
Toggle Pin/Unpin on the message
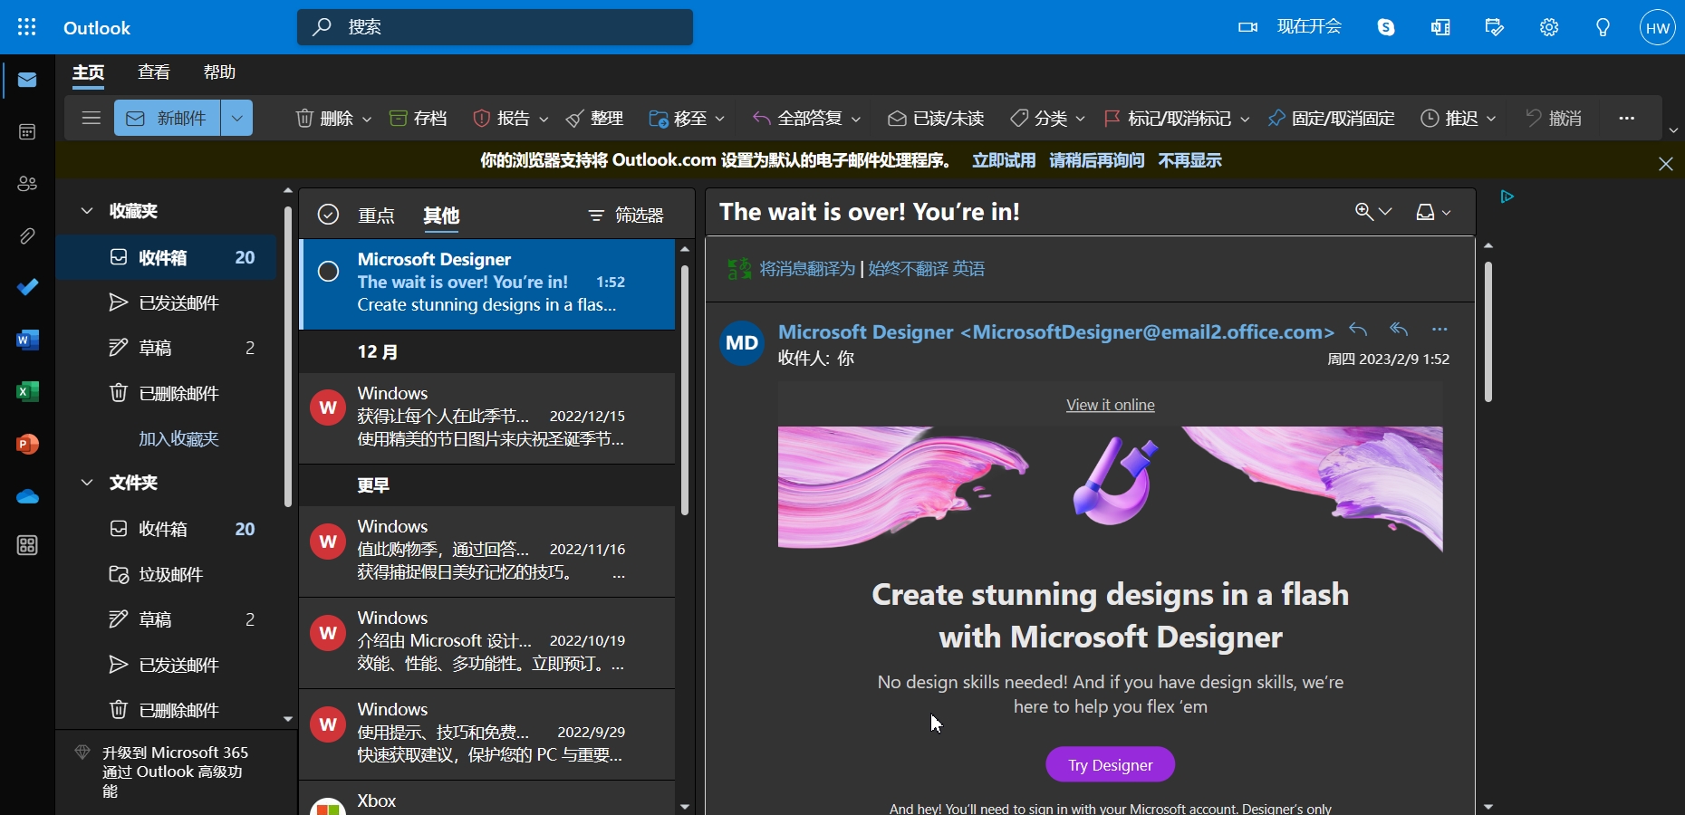(x=1331, y=118)
